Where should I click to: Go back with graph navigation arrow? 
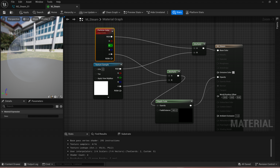(68, 19)
